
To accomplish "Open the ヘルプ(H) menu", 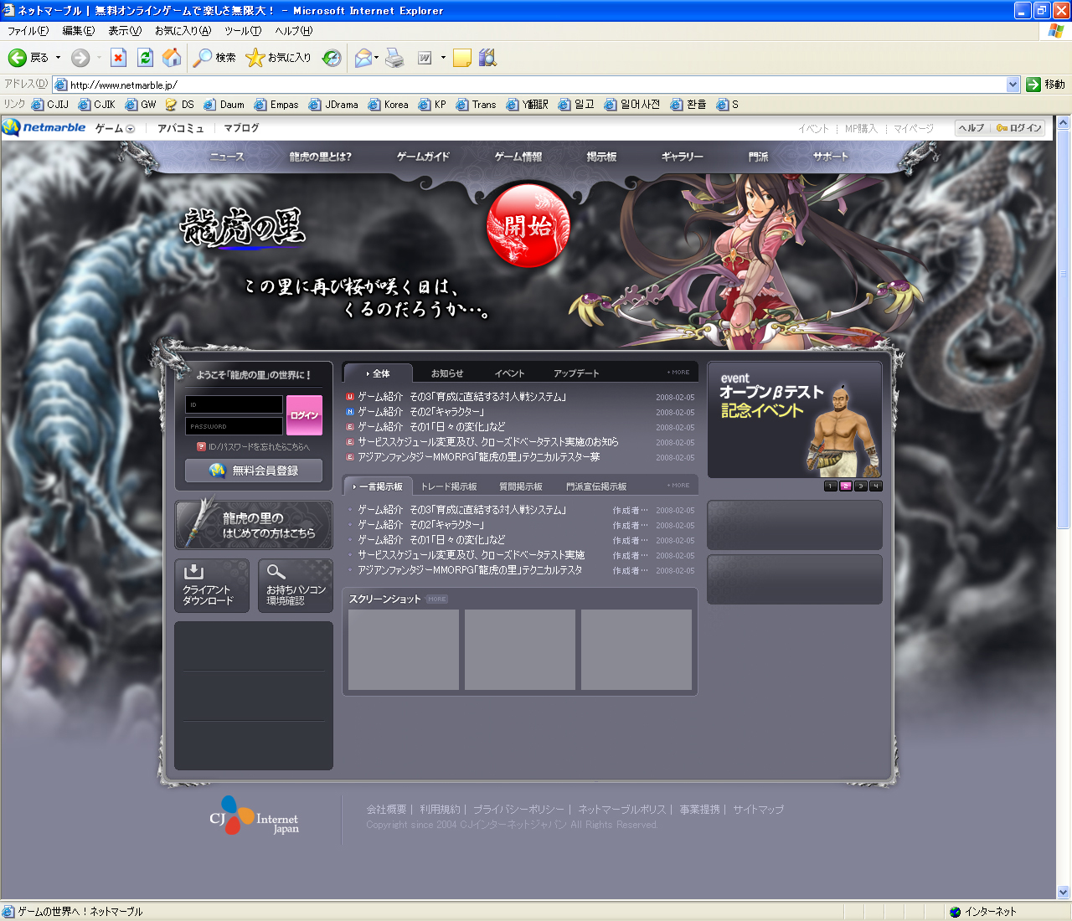I will point(294,31).
